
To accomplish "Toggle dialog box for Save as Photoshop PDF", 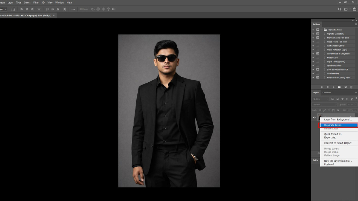I will pyautogui.click(x=317, y=69).
